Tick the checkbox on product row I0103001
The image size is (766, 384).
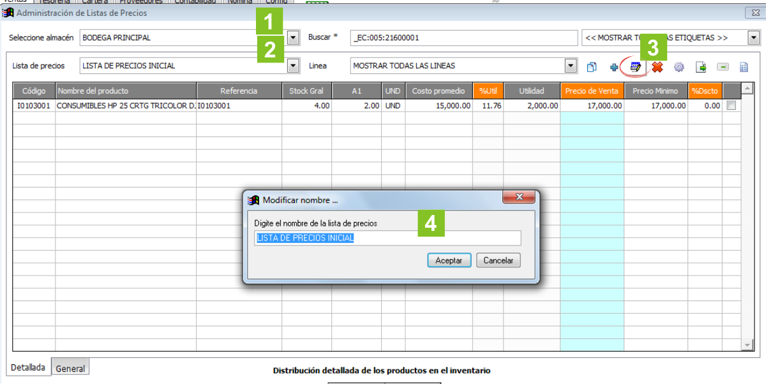click(732, 106)
